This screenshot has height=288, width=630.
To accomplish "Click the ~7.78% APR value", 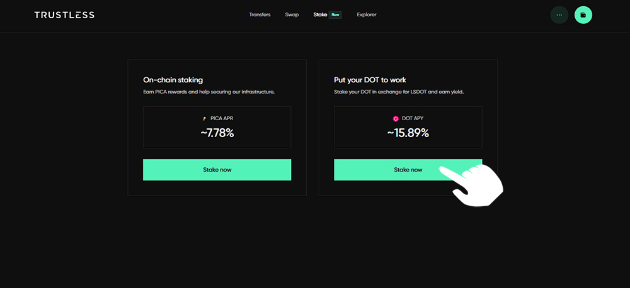I will tap(217, 133).
